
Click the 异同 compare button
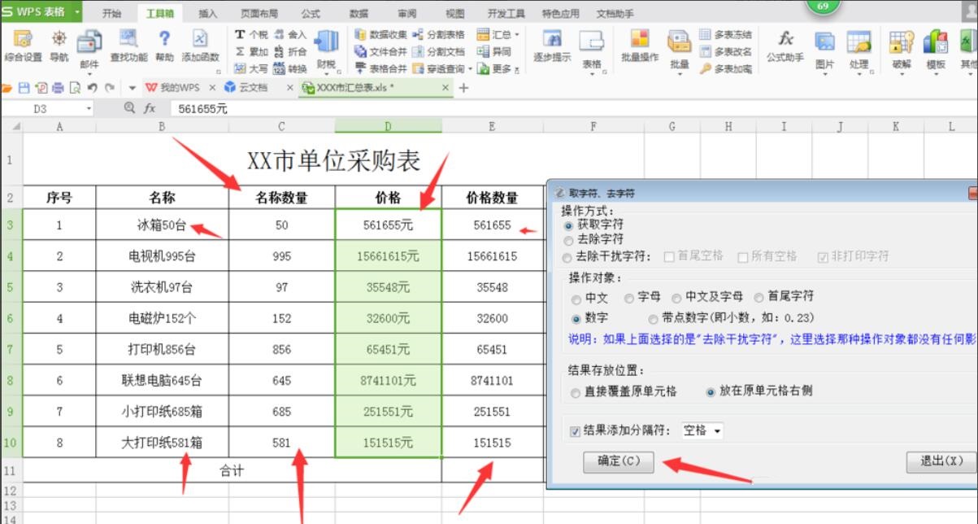(494, 51)
